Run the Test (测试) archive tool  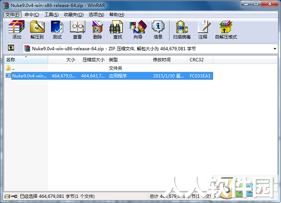[57, 30]
